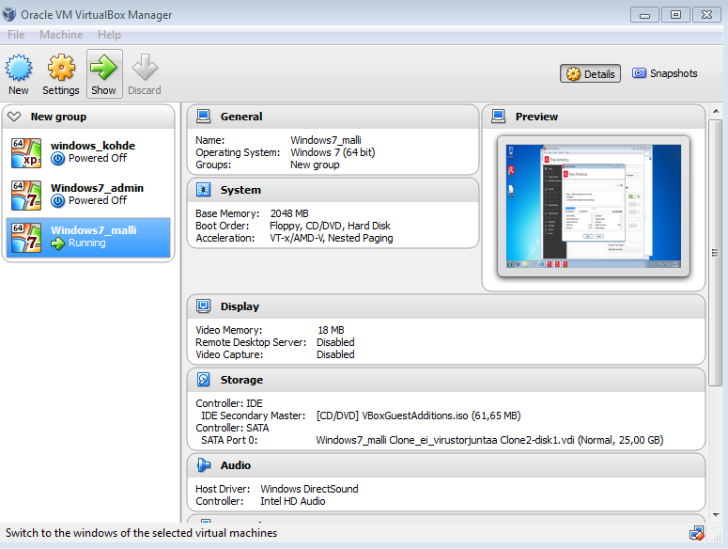This screenshot has height=549, width=728.
Task: Click the green Show arrow icon
Action: pyautogui.click(x=104, y=69)
